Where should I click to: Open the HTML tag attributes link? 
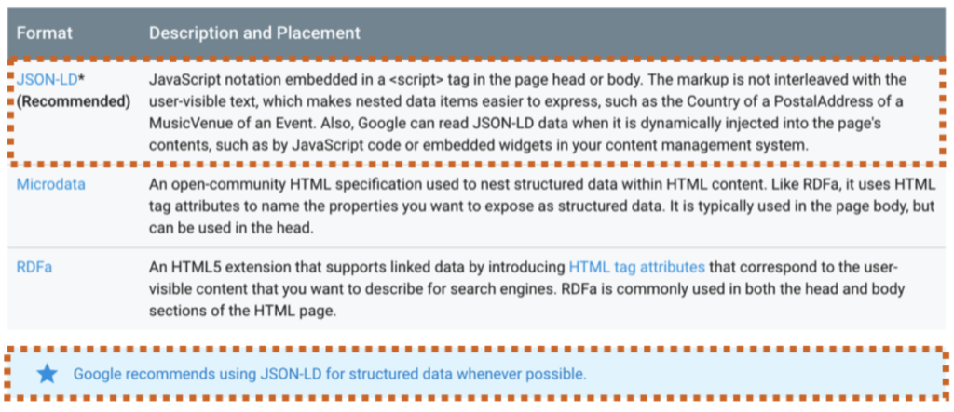[x=637, y=267]
